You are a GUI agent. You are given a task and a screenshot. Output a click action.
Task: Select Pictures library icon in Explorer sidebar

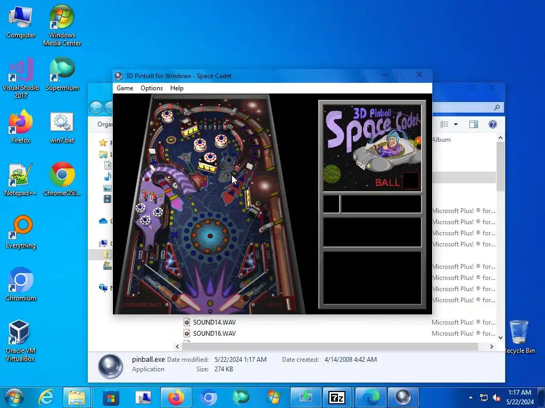coord(108,188)
